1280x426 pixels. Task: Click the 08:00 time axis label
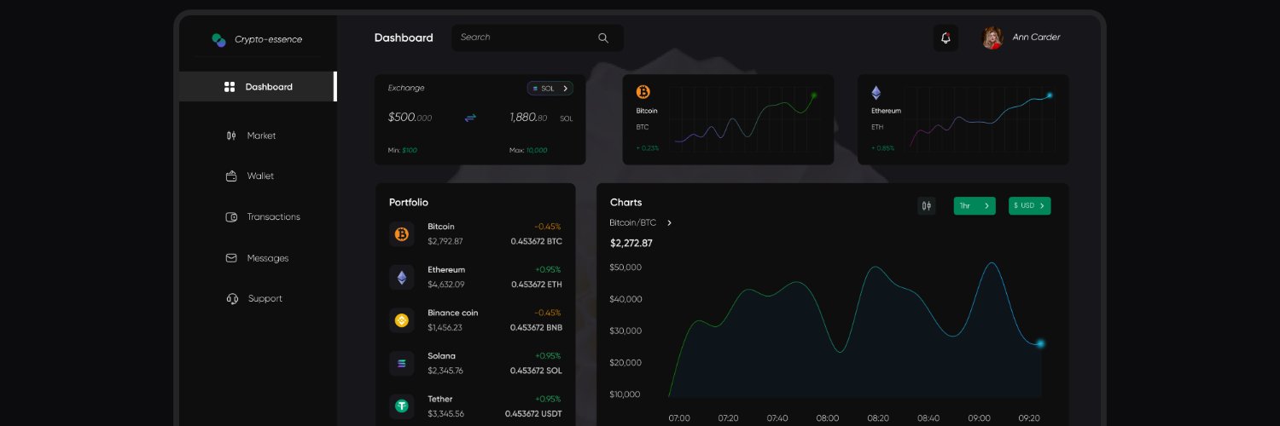(828, 418)
